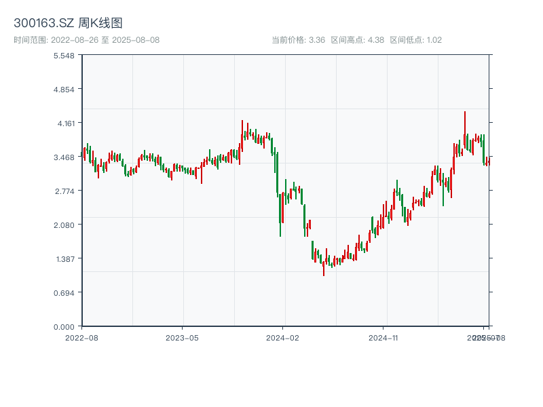
Task: Click the 2024-11 x-axis date label
Action: click(x=383, y=337)
